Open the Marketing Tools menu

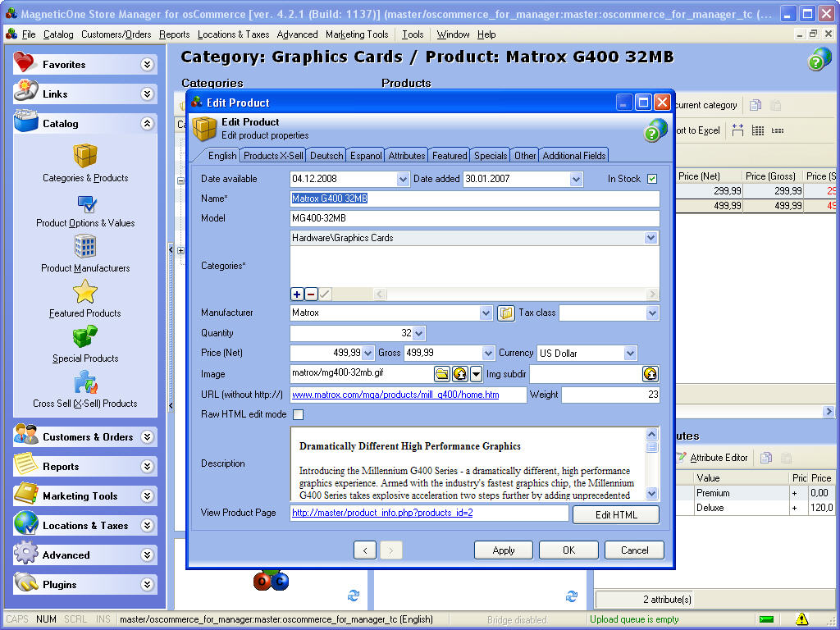point(357,34)
